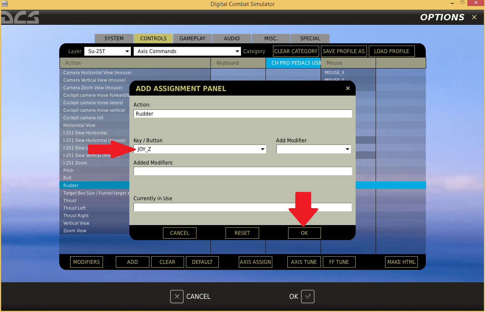The width and height of the screenshot is (485, 312).
Task: Click the checkmark icon beside bottom OK
Action: 308,297
